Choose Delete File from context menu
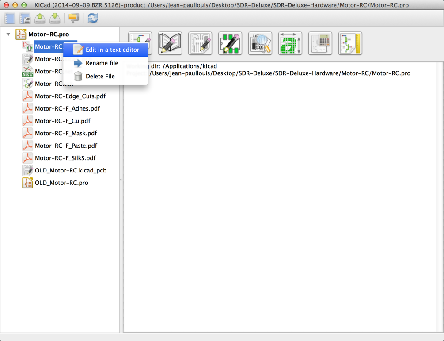This screenshot has width=444, height=341. [x=100, y=77]
